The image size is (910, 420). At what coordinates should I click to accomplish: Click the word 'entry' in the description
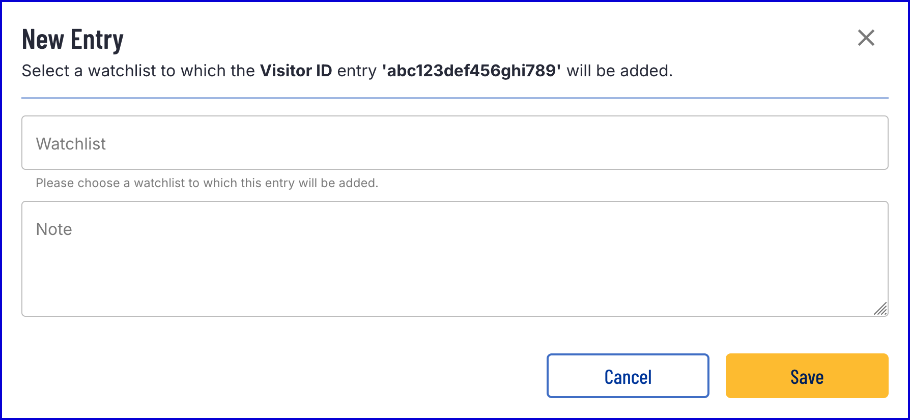click(x=357, y=71)
